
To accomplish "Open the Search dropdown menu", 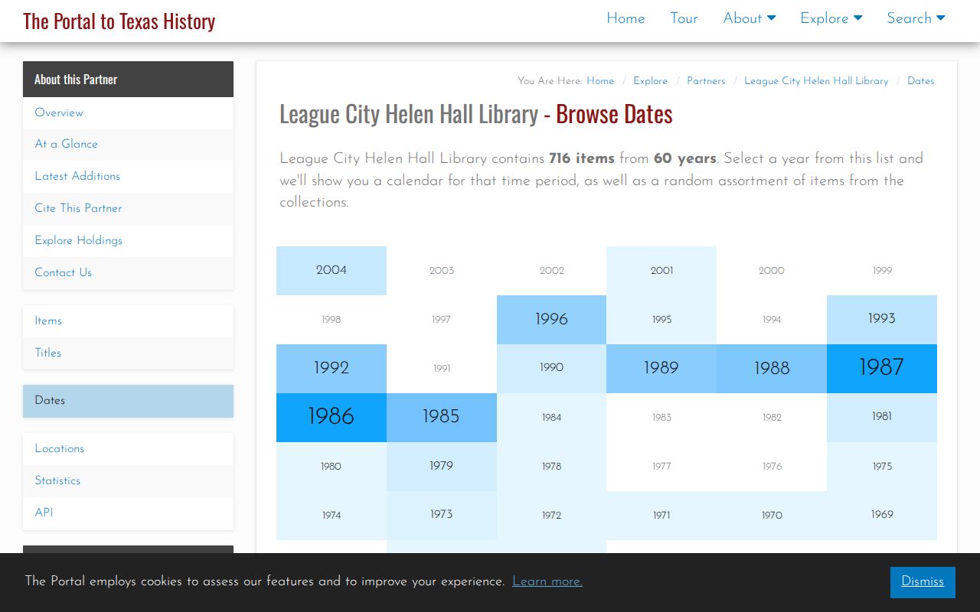I will 916,18.
